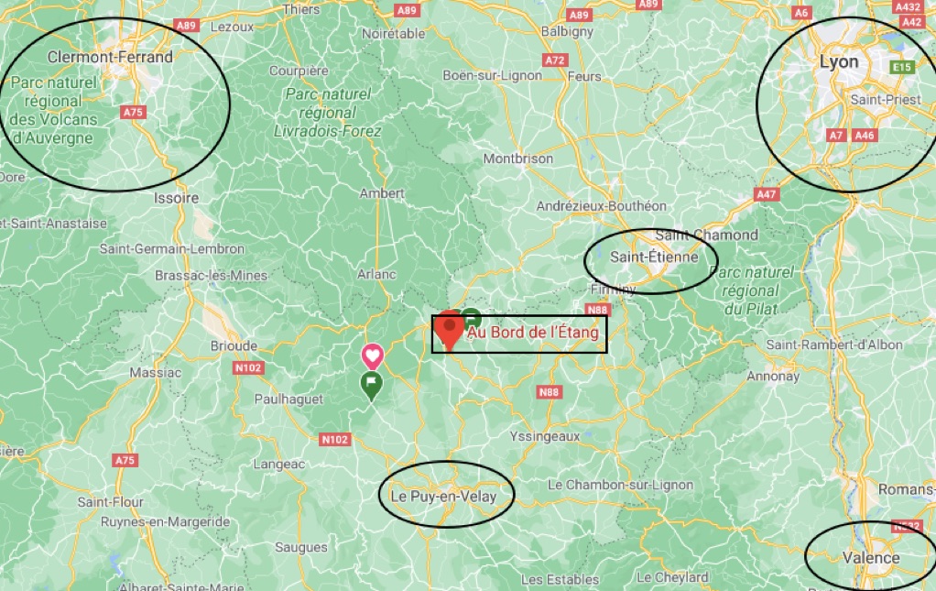Screen dimensions: 936x591
Task: Select the Valence city label
Action: tap(871, 558)
